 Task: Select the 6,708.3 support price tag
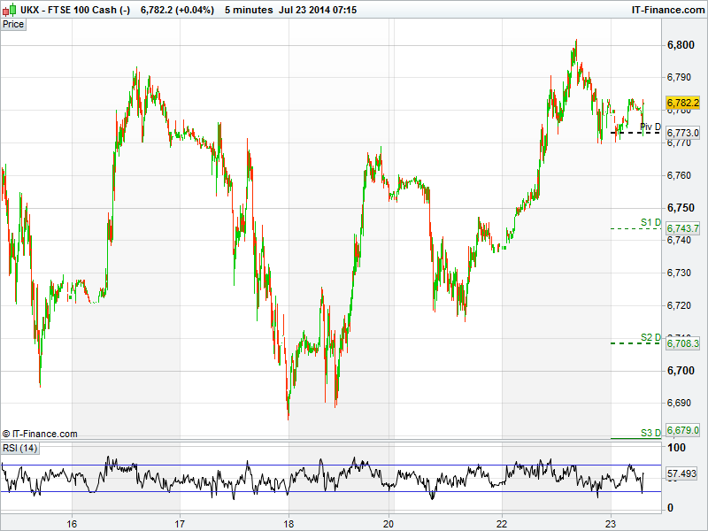click(x=683, y=343)
